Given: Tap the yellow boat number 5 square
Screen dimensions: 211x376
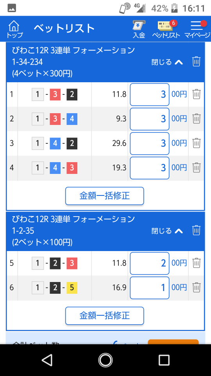Looking at the screenshot, I should pos(72,288).
